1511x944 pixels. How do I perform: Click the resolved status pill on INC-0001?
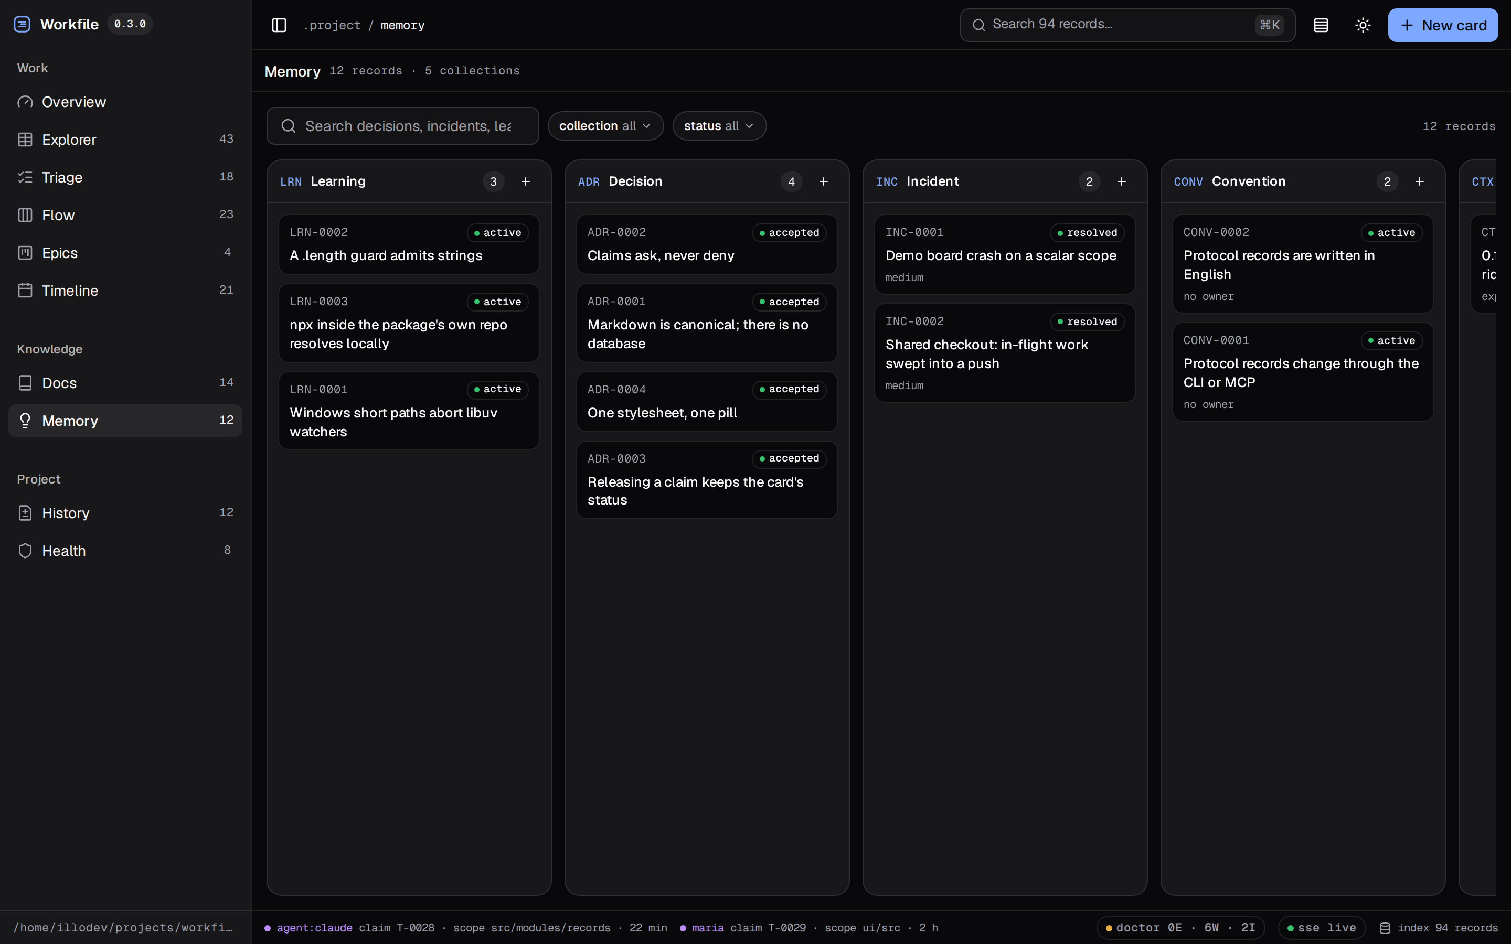pos(1087,232)
